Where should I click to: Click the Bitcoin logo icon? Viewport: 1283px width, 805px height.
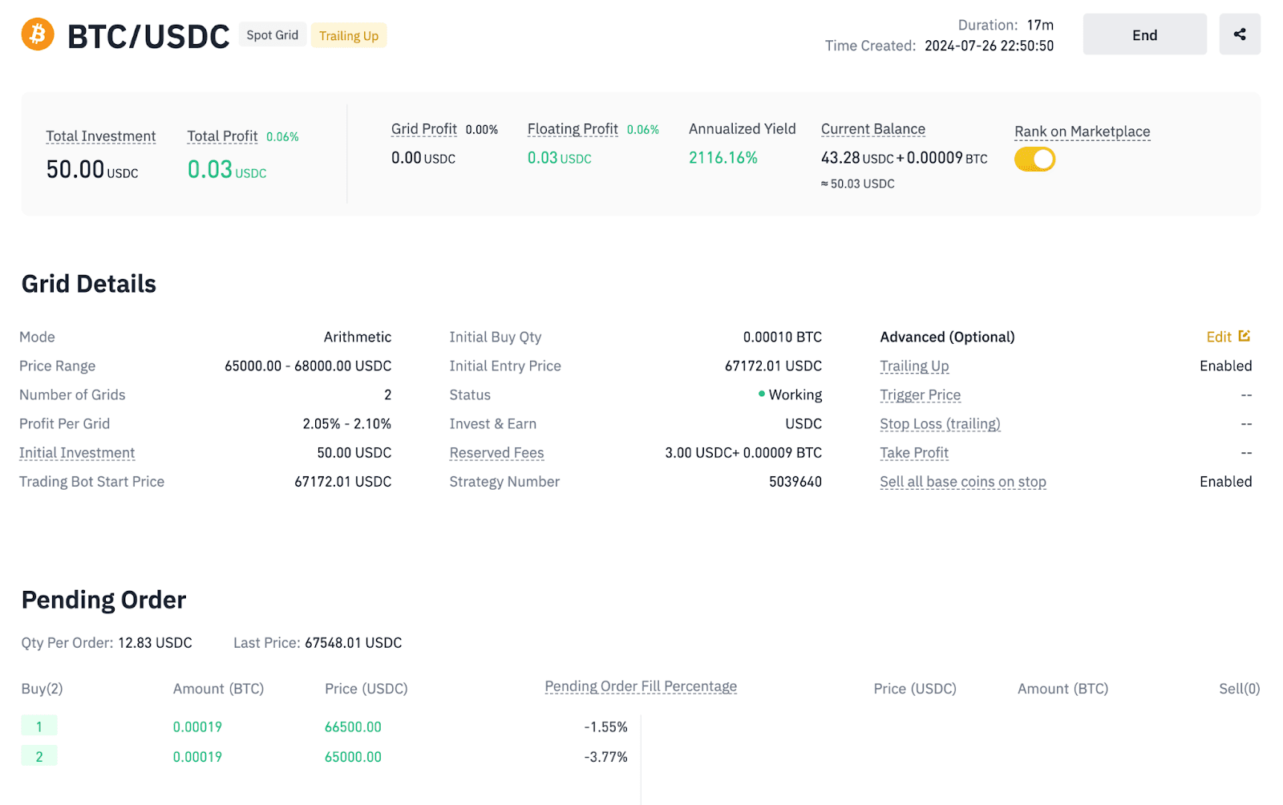[38, 35]
